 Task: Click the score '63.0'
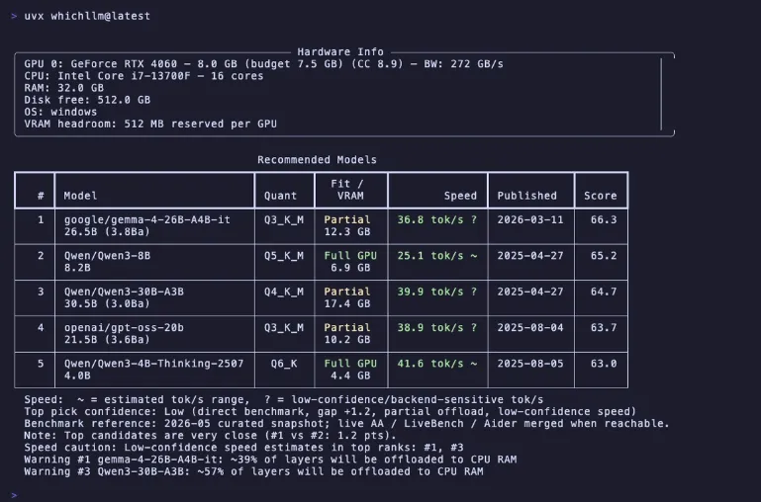pyautogui.click(x=604, y=364)
